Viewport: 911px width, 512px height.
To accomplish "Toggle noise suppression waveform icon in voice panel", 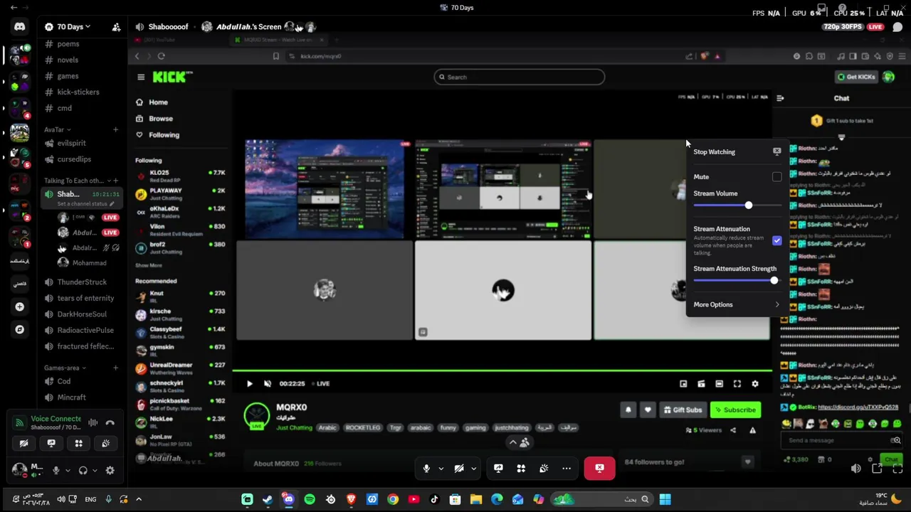I will coord(93,422).
